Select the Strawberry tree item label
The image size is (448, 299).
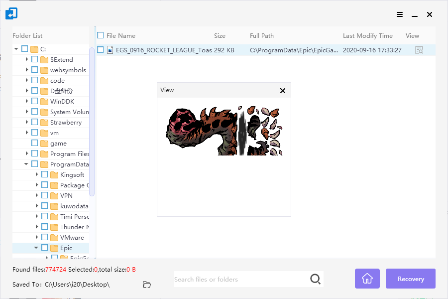(x=66, y=123)
